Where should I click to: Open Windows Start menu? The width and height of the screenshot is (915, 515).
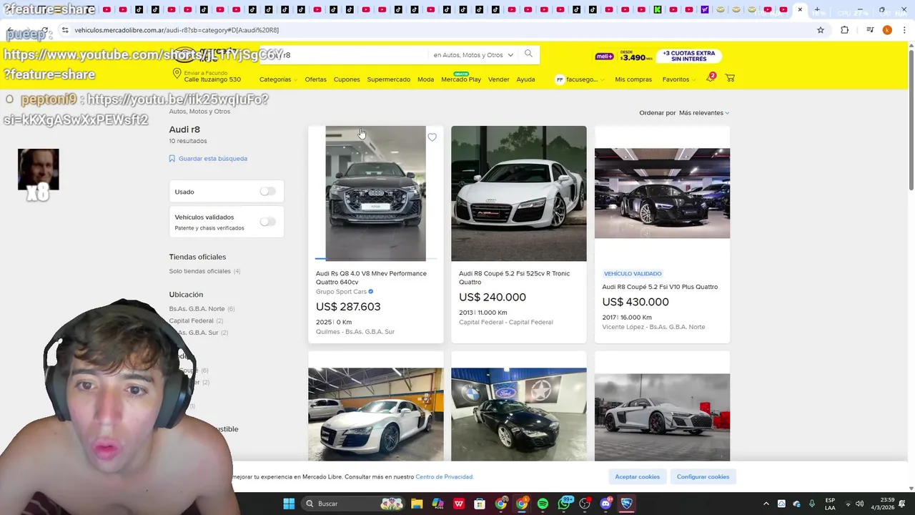tap(289, 504)
